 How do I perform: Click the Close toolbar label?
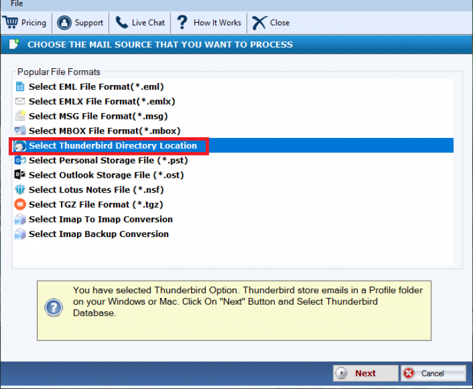point(280,23)
